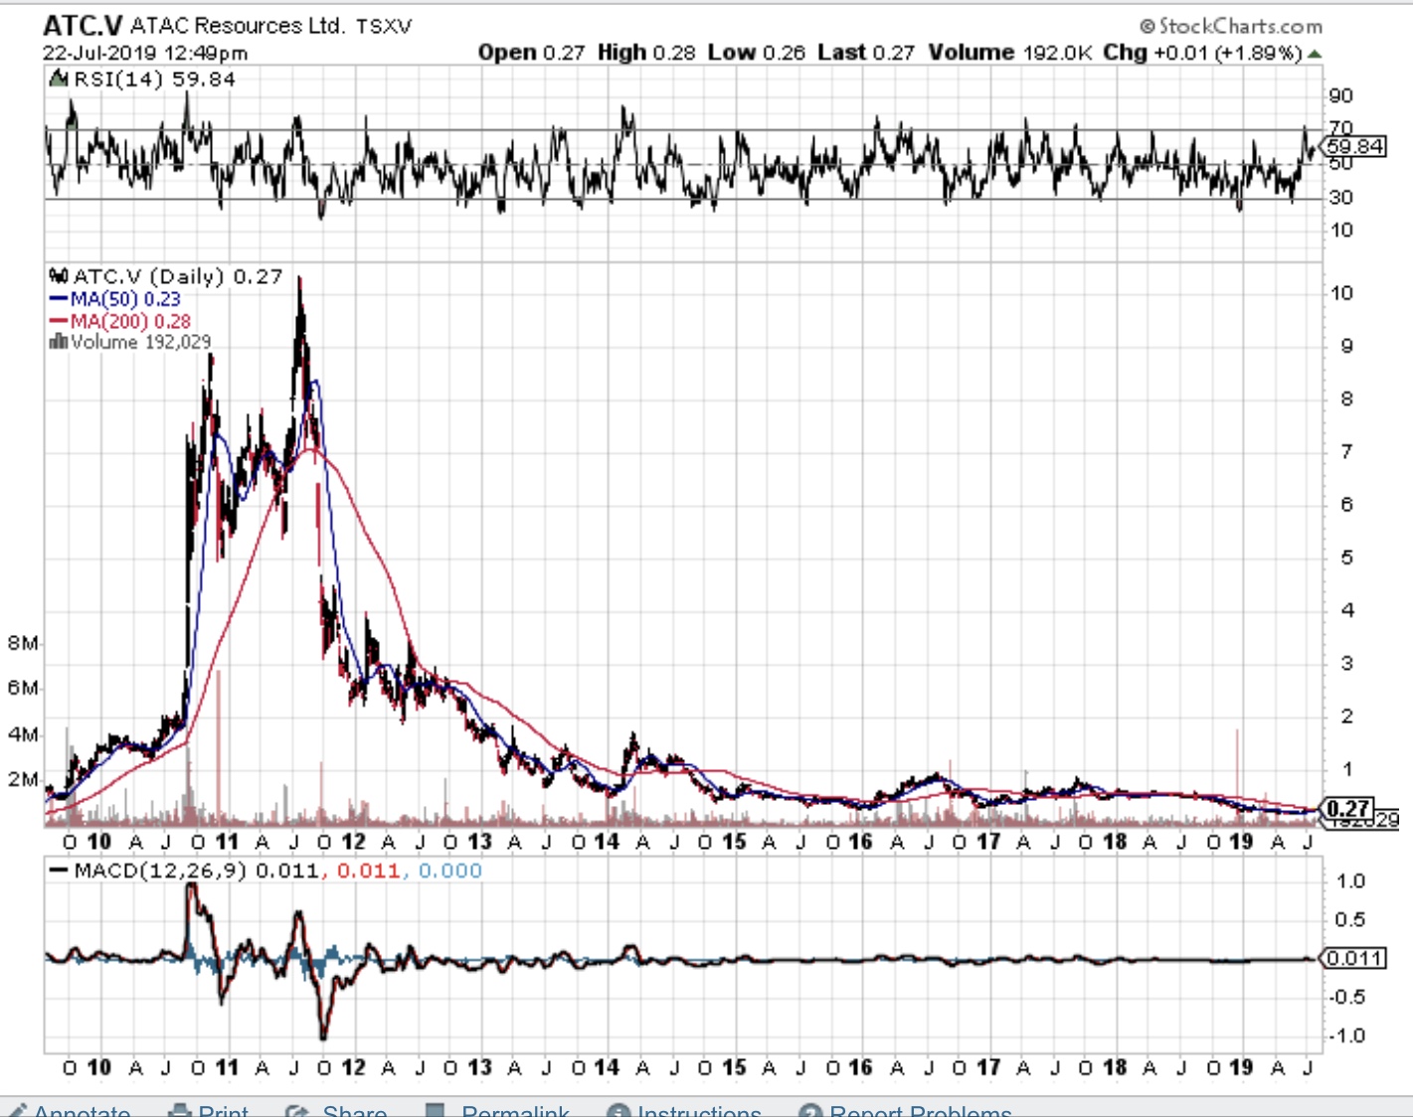Image resolution: width=1413 pixels, height=1117 pixels.
Task: Click the MA(200) 0.28 legend text
Action: point(130,321)
